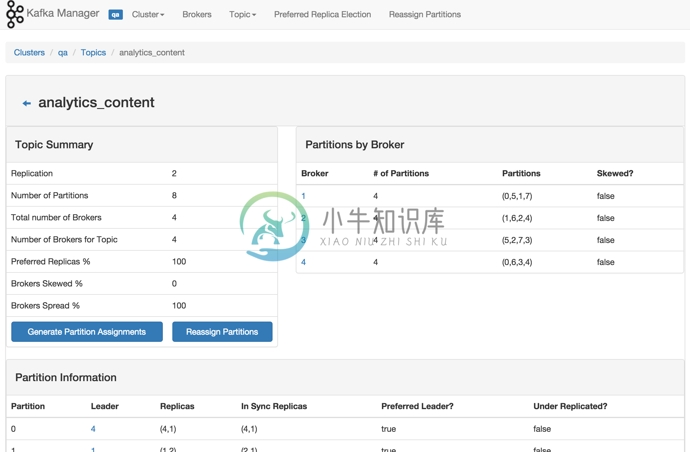Open the Cluster dropdown menu

[x=148, y=14]
